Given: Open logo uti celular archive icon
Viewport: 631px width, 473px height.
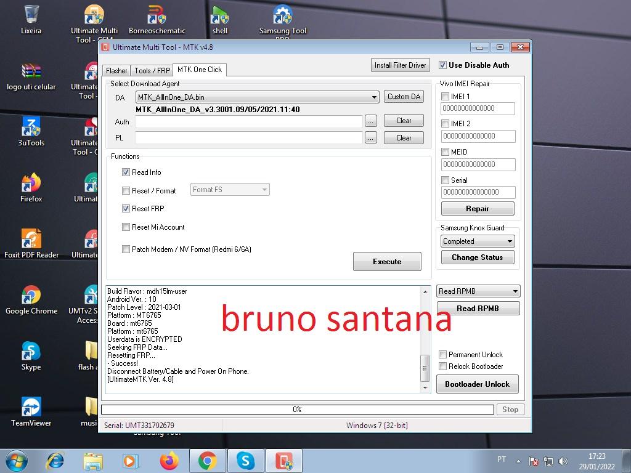Looking at the screenshot, I should [x=31, y=76].
